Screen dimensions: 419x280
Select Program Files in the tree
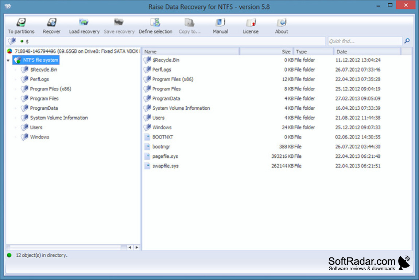44,99
